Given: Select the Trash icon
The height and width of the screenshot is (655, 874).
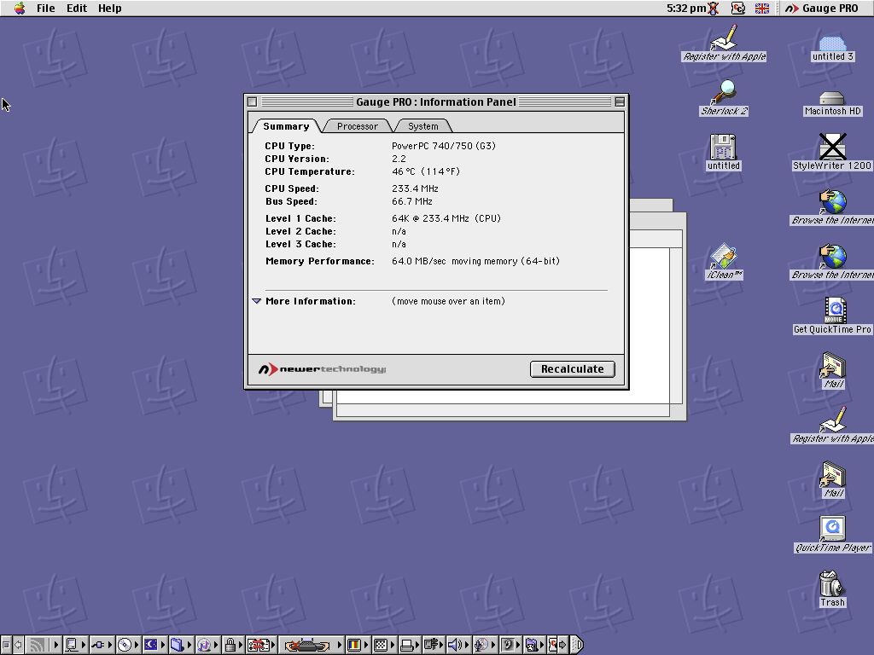Looking at the screenshot, I should (x=833, y=588).
